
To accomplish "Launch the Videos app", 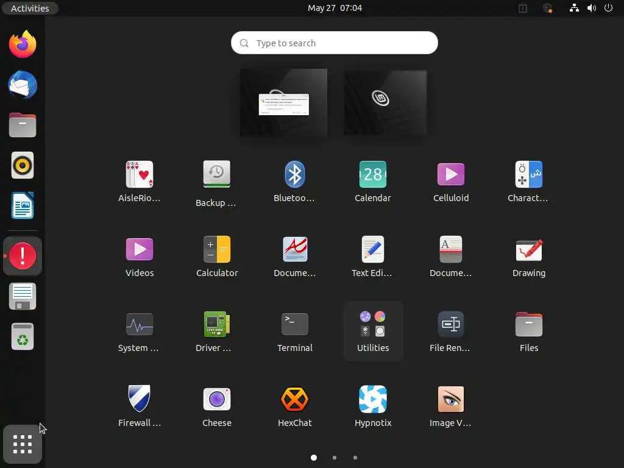I will (x=140, y=257).
